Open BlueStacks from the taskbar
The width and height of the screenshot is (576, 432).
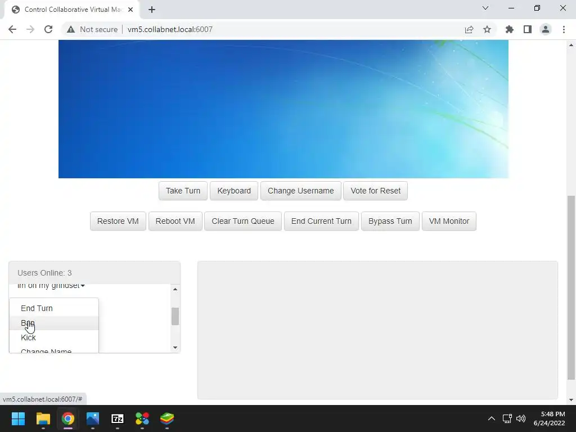[167, 418]
